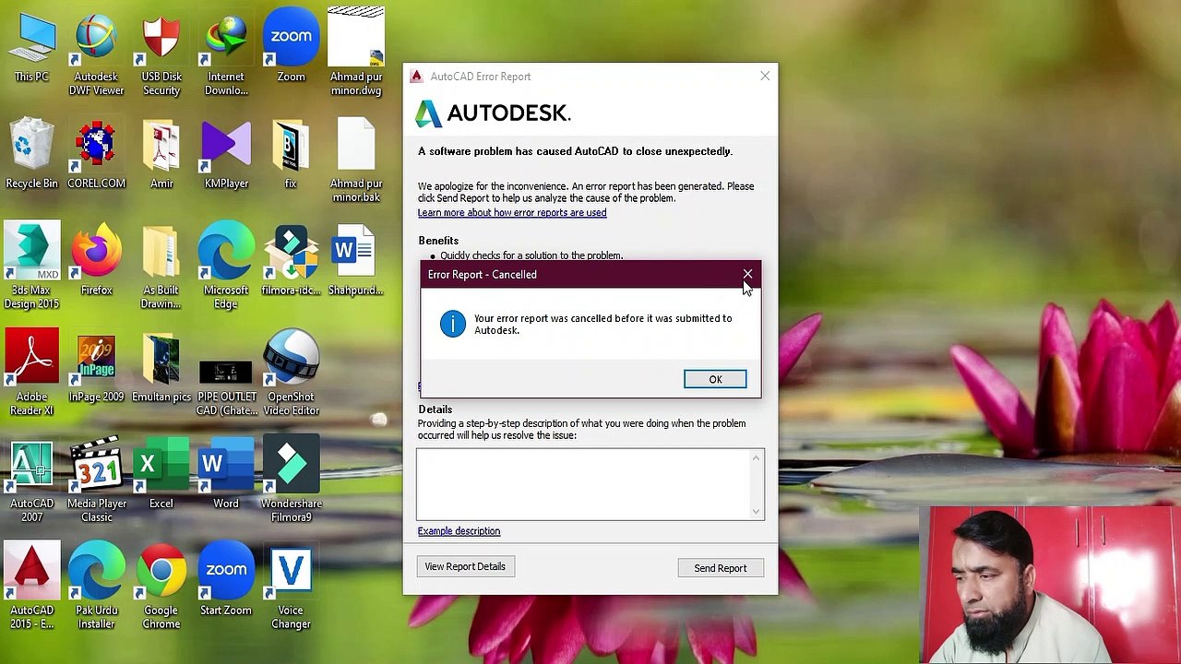Select the filmora-idc installer icon

291,261
